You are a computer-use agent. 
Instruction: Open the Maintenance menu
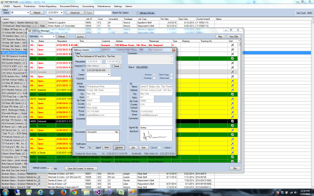[104, 6]
